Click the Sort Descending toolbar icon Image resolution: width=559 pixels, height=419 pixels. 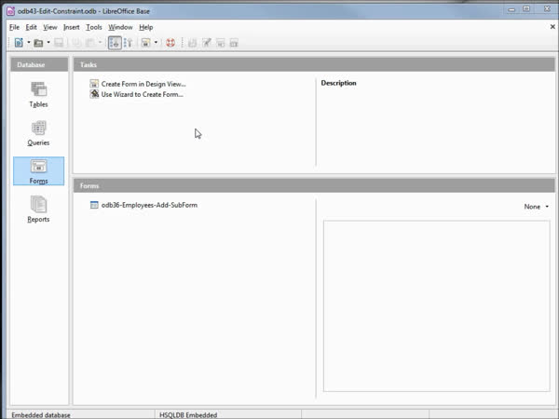128,43
